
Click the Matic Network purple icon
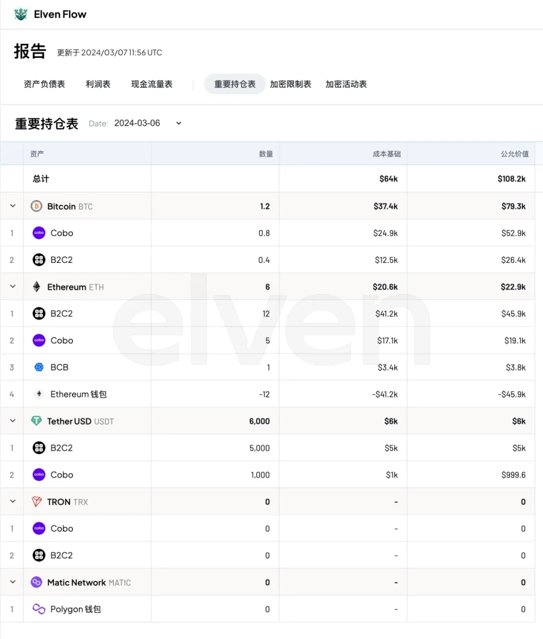[36, 582]
